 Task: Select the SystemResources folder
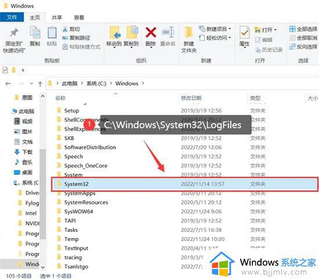pyautogui.click(x=86, y=202)
